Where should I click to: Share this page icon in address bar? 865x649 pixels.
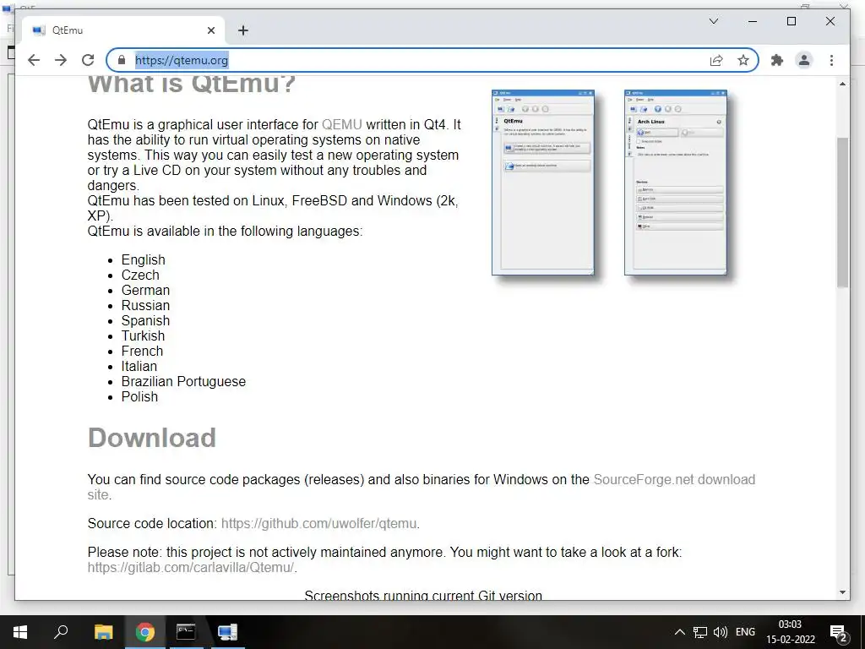click(x=716, y=60)
